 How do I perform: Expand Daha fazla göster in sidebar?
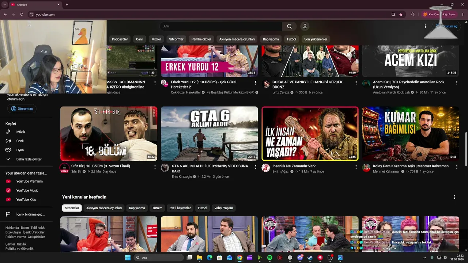[x=29, y=159]
